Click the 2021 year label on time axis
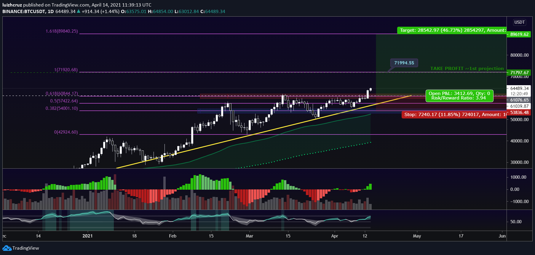 coord(87,236)
